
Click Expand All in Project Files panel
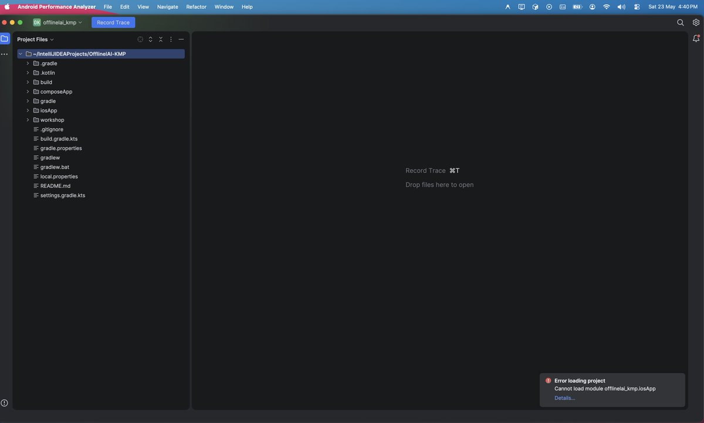coord(150,39)
